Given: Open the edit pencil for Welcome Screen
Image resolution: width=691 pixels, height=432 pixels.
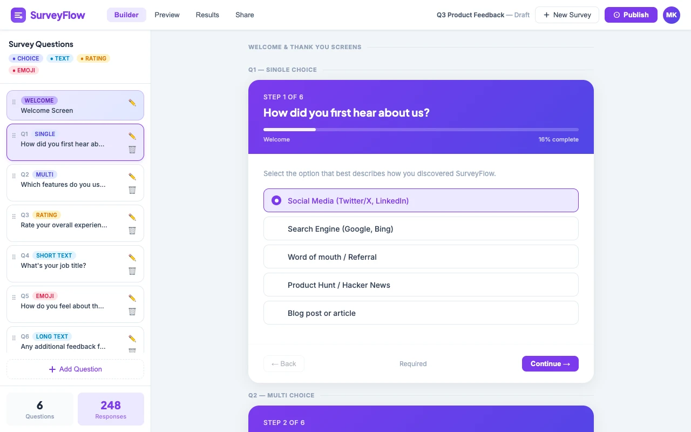Looking at the screenshot, I should point(132,103).
